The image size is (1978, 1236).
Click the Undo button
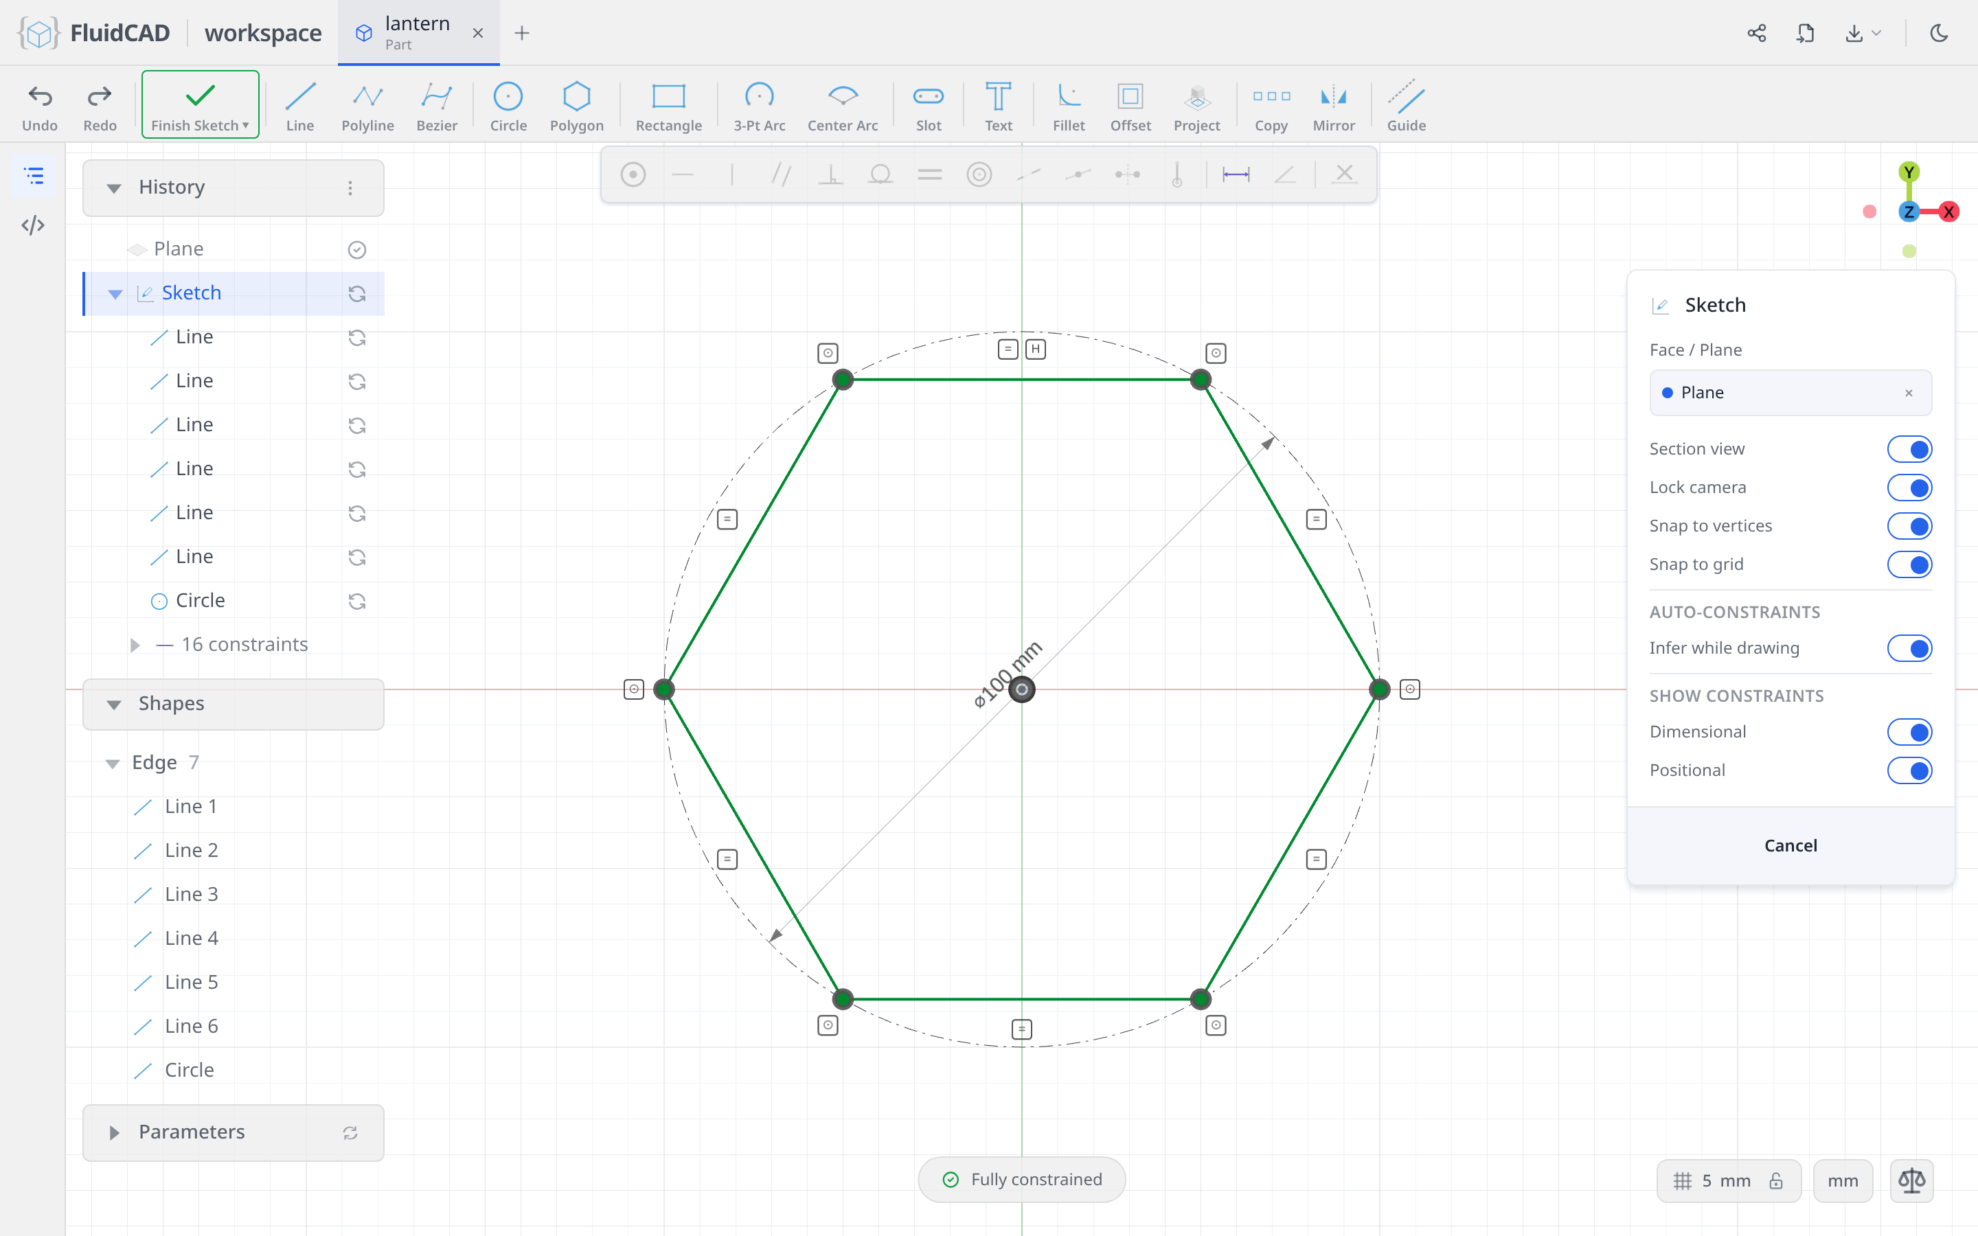pyautogui.click(x=39, y=106)
